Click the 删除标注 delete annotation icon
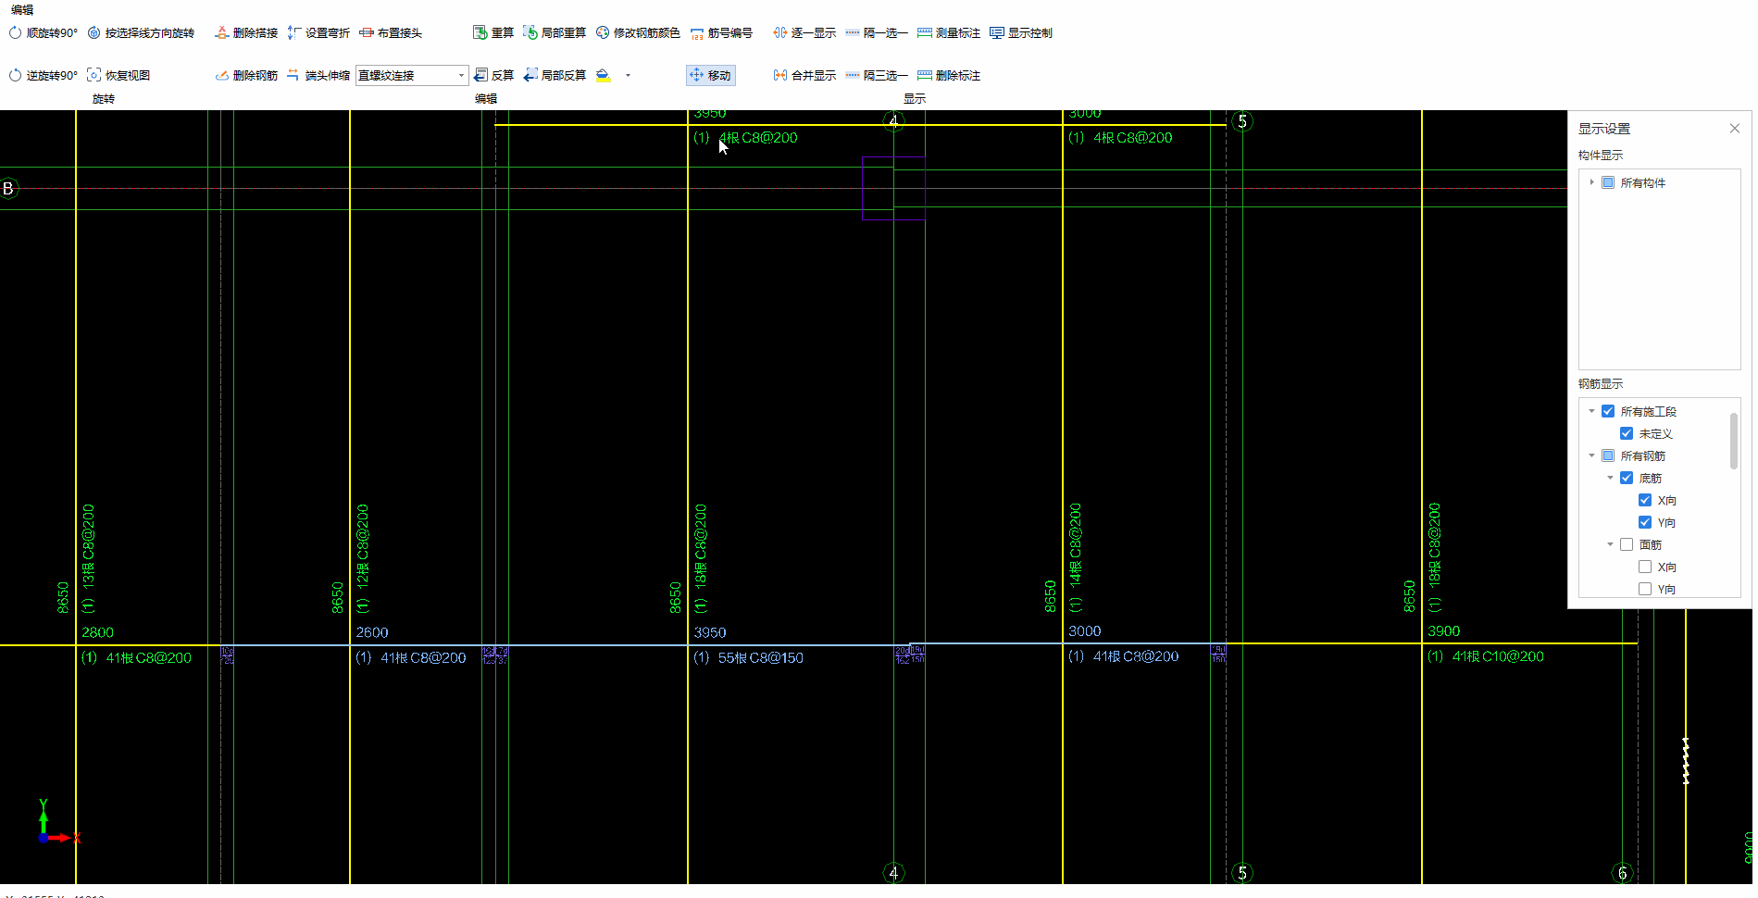This screenshot has width=1758, height=898. pos(925,76)
